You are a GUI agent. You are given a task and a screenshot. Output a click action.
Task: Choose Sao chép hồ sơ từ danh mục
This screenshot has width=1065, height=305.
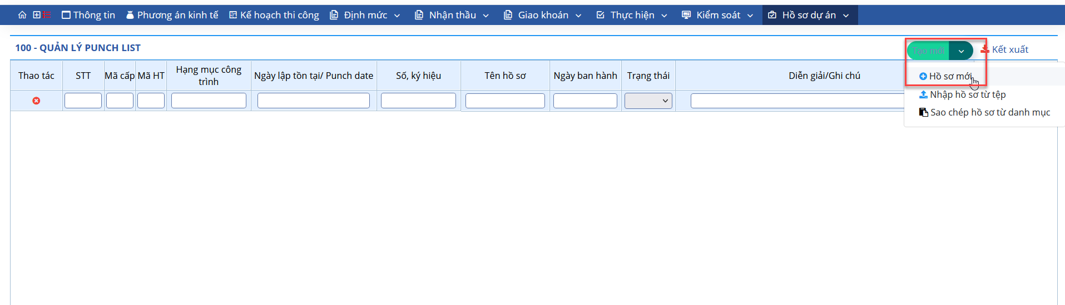(x=984, y=112)
